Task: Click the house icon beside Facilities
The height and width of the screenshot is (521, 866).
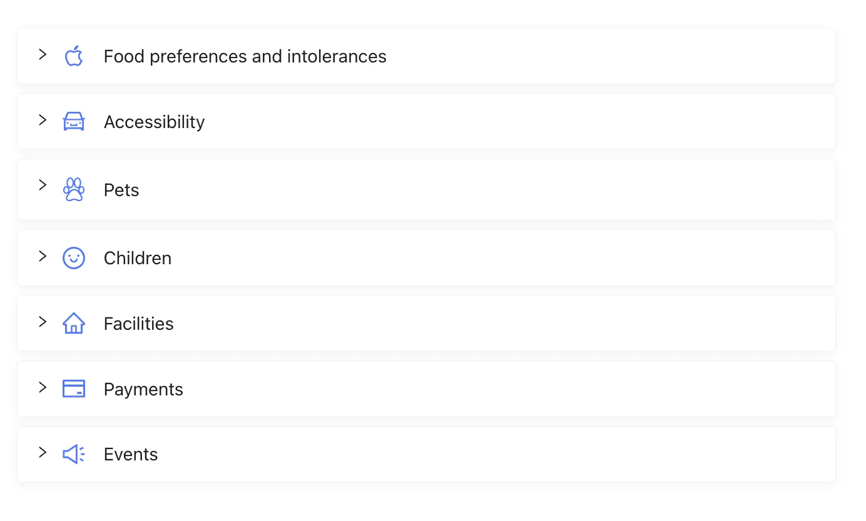Action: (x=74, y=323)
